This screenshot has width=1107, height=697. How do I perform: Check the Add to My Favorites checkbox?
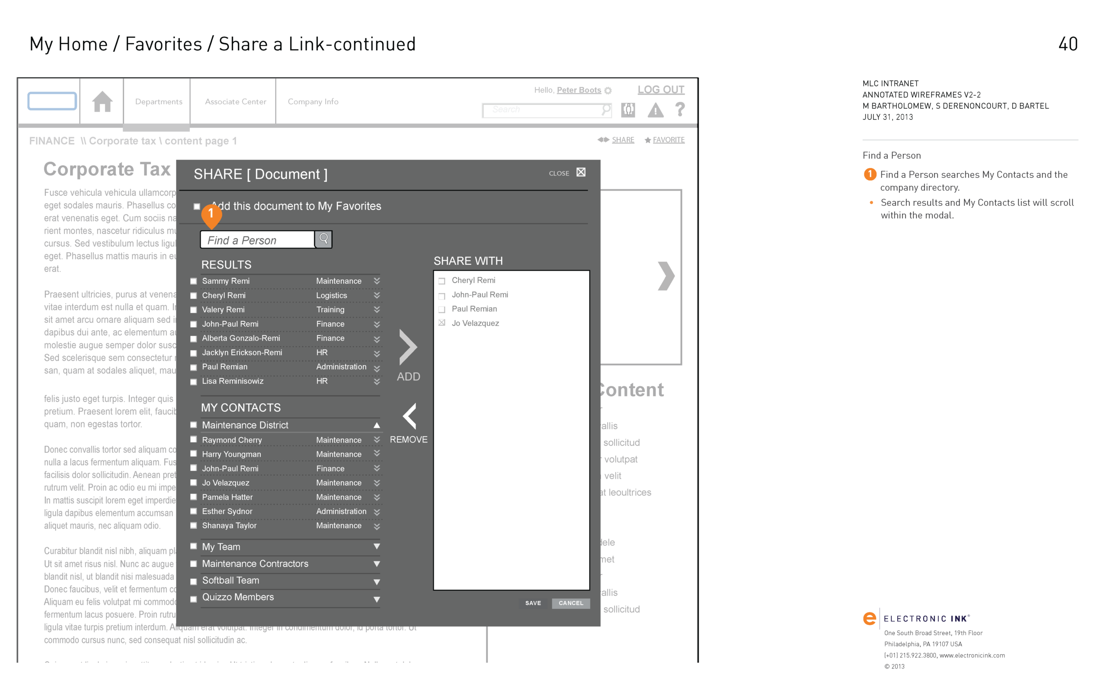click(197, 206)
